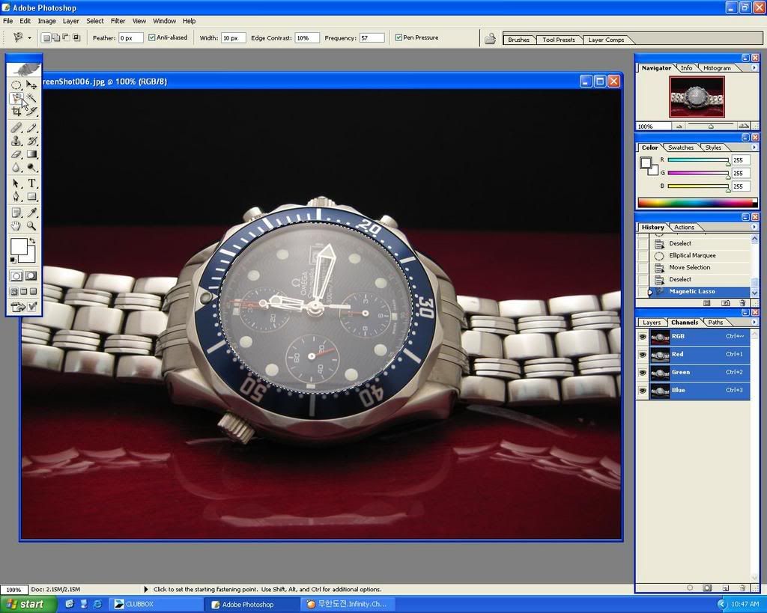Select the Move tool

tap(31, 85)
